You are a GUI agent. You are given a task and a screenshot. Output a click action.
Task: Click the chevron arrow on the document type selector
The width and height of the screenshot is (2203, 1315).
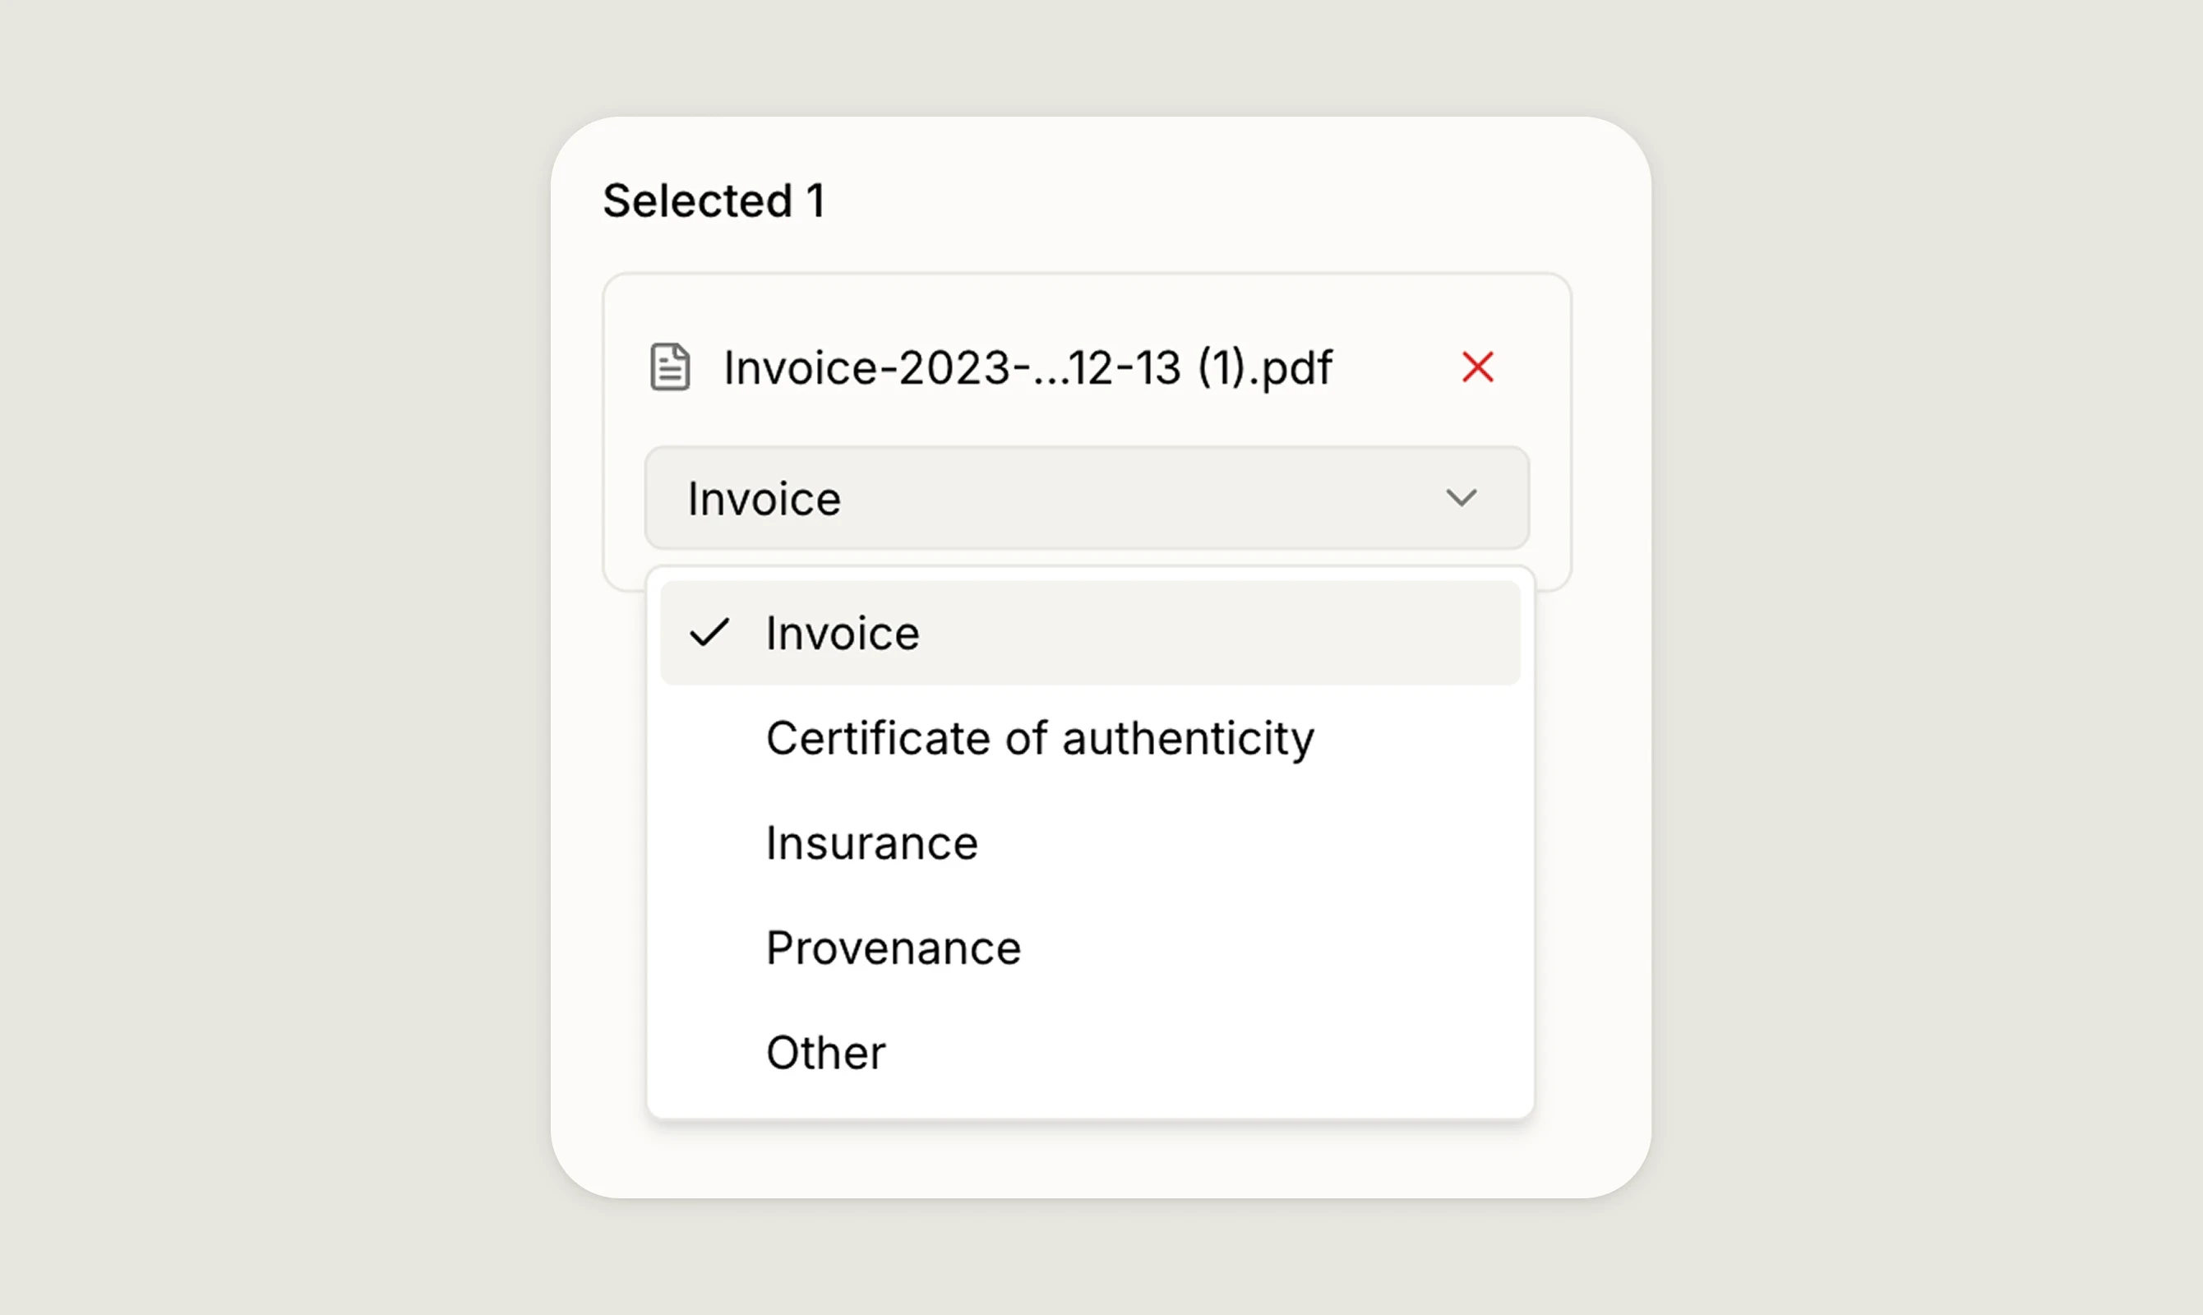(1462, 497)
